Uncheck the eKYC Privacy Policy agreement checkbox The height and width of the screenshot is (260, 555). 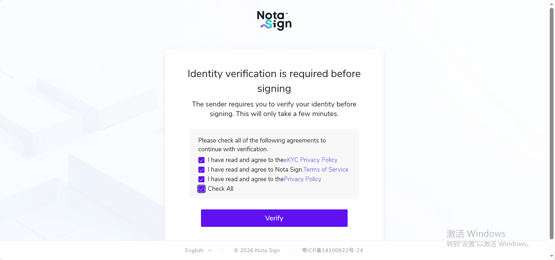coord(201,160)
